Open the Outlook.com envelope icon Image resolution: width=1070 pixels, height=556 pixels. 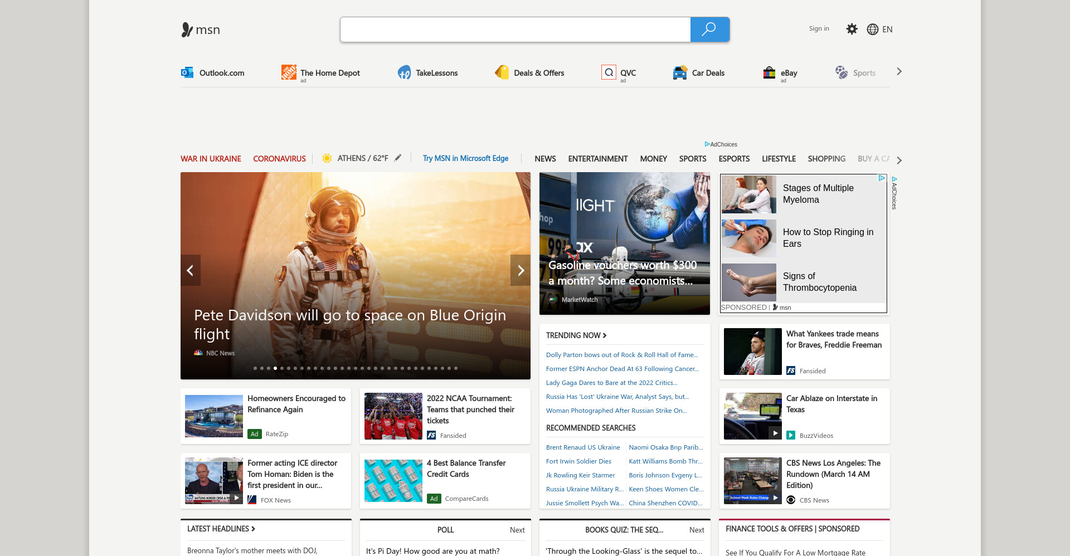187,72
